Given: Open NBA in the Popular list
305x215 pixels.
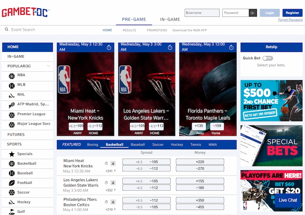Looking at the screenshot, I should pyautogui.click(x=28, y=76).
